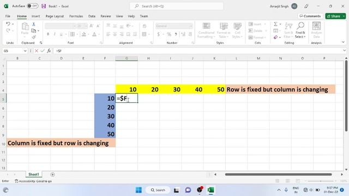Viewport: 349px width, 196px height.
Task: Click the Percent Style icon
Action: coord(169,34)
